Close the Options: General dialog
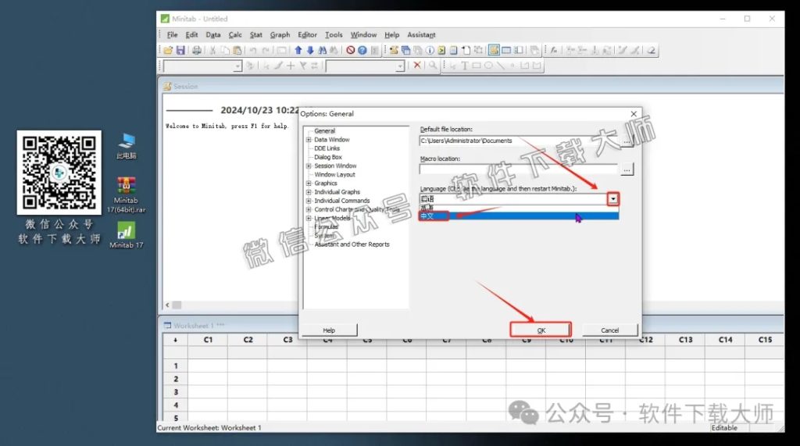Screen dimensions: 800x446 (634, 114)
